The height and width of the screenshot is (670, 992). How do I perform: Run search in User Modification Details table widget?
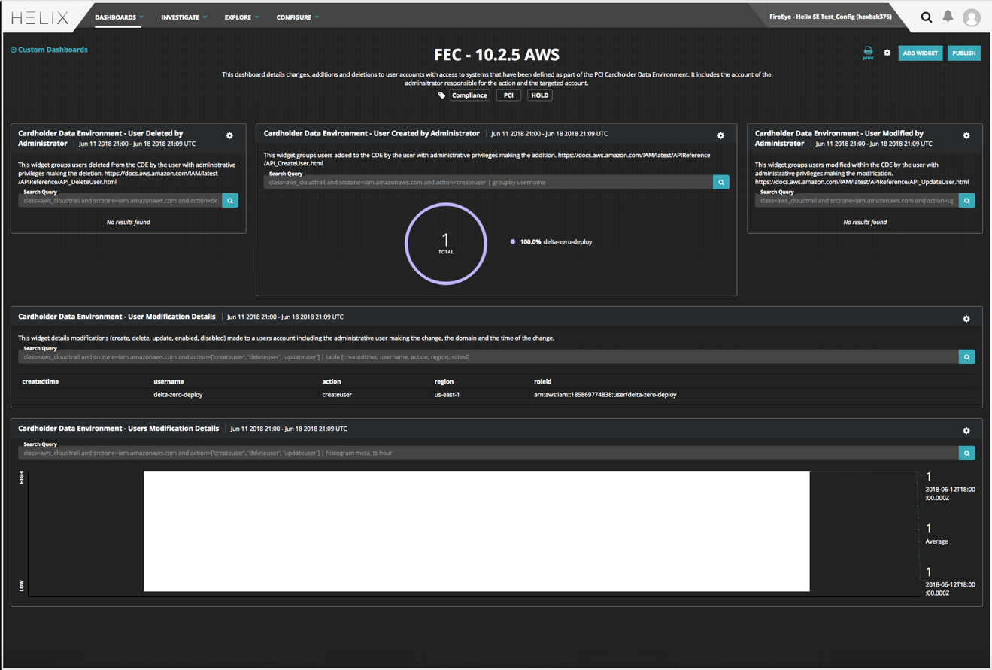pyautogui.click(x=967, y=357)
